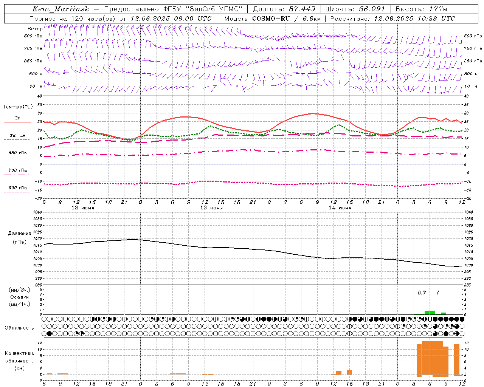Screen dimensions: 484x387
Task: Click the (мм/3ч.) units label
Action: coord(20,290)
